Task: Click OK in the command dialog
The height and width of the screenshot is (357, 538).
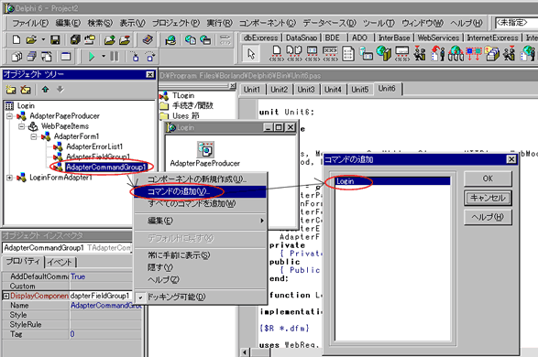Action: tap(488, 178)
